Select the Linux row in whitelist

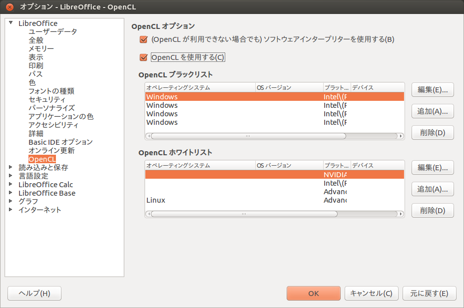(x=274, y=200)
